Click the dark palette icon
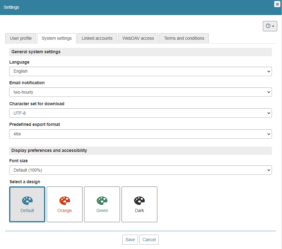 click(x=139, y=200)
